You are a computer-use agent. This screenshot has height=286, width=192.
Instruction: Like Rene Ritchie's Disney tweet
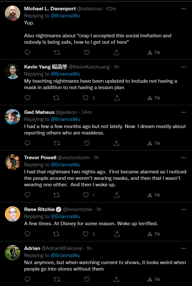(x=86, y=234)
